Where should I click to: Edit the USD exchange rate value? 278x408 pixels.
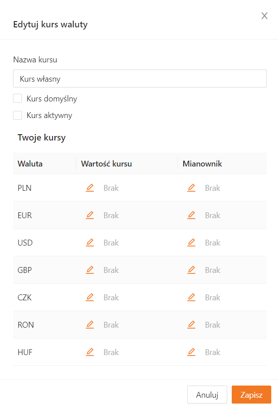tap(90, 243)
